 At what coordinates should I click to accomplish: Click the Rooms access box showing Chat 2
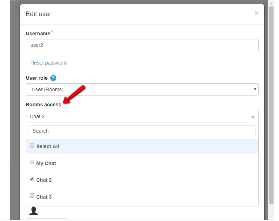[x=138, y=116]
